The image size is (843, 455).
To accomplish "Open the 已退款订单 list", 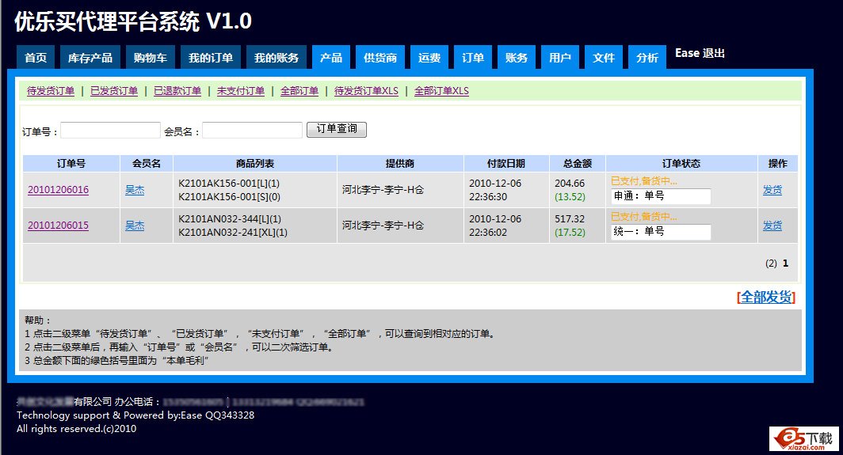I will pos(177,91).
